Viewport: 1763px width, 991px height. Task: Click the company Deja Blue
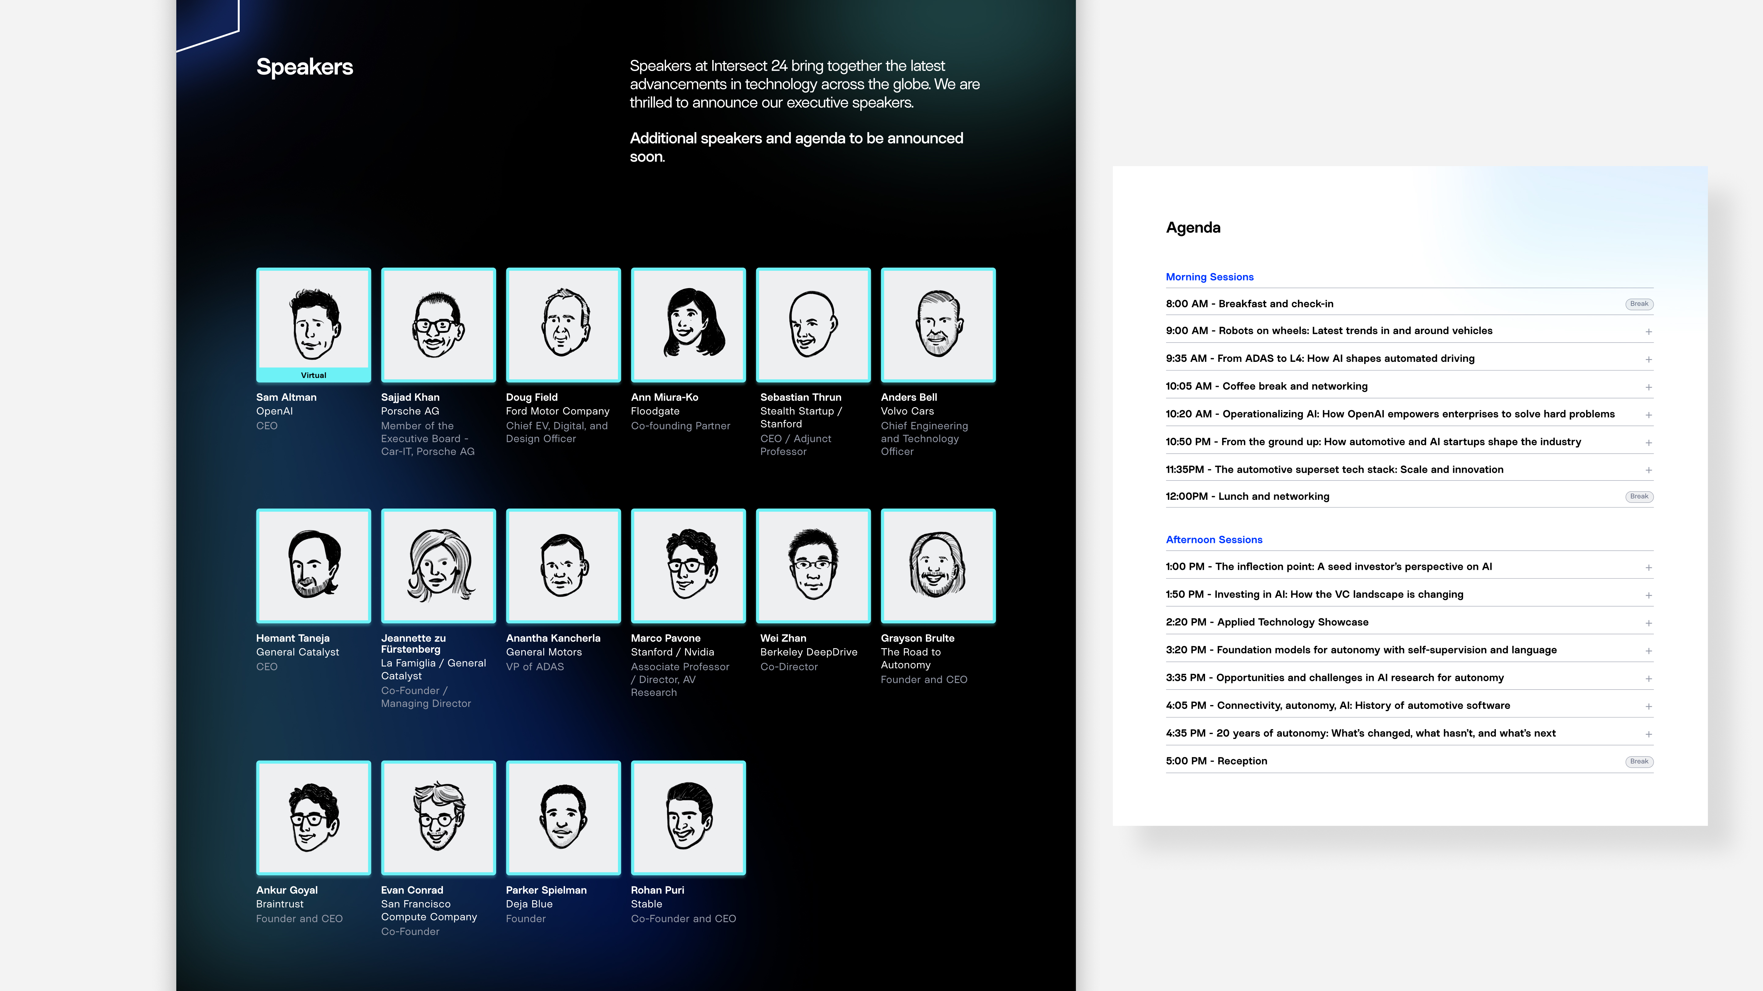click(x=529, y=904)
